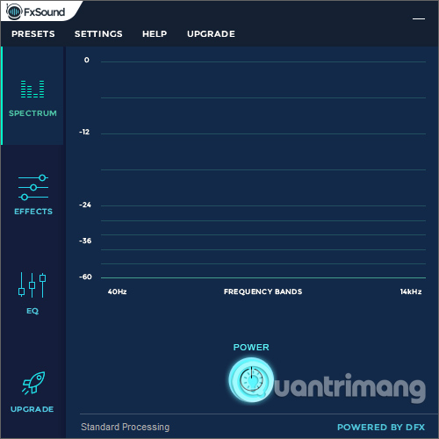Image resolution: width=439 pixels, height=439 pixels.
Task: Click the 40Hz axis label
Action: 117,291
